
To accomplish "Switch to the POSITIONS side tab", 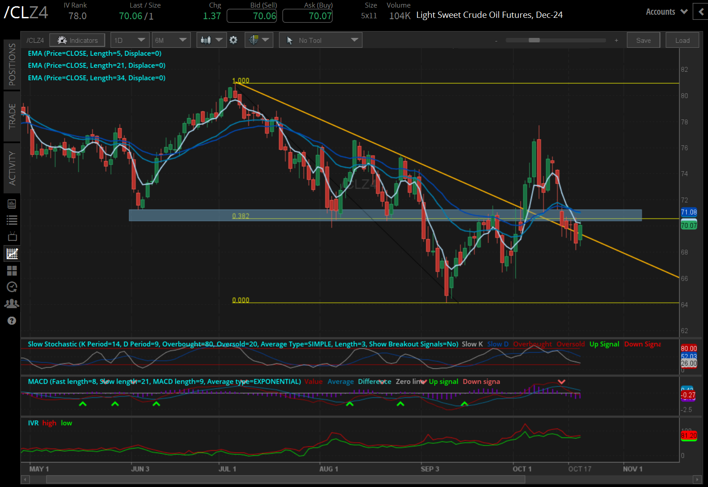I will (x=12, y=65).
